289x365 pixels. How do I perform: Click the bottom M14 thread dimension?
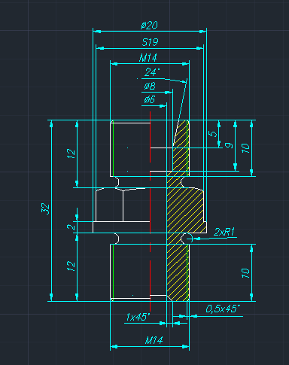point(154,340)
